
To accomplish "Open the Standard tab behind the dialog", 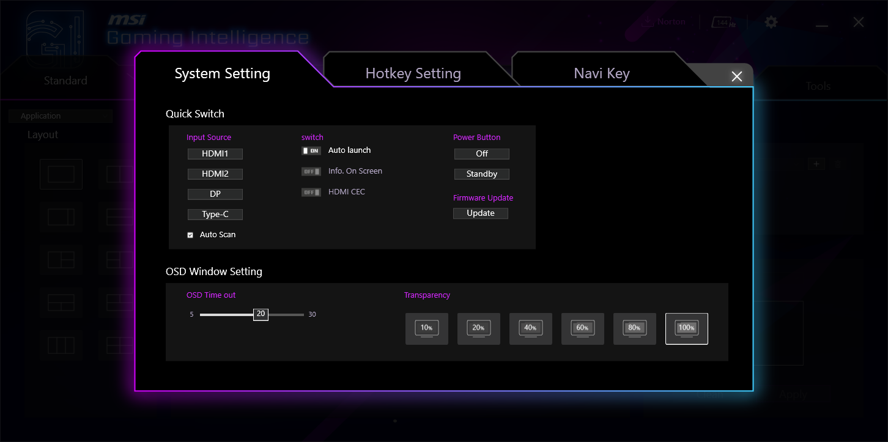I will pos(65,80).
